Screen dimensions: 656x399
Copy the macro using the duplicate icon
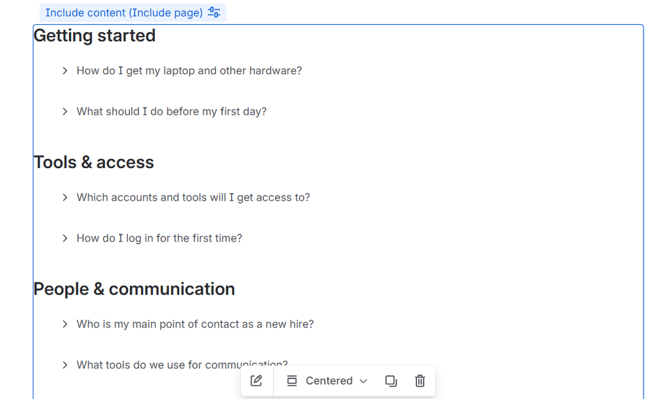391,381
